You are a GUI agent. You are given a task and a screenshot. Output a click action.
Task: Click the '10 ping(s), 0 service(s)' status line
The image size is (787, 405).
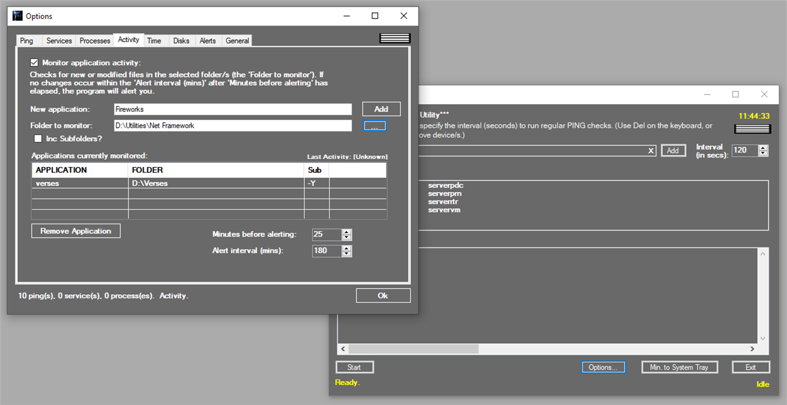pyautogui.click(x=104, y=295)
